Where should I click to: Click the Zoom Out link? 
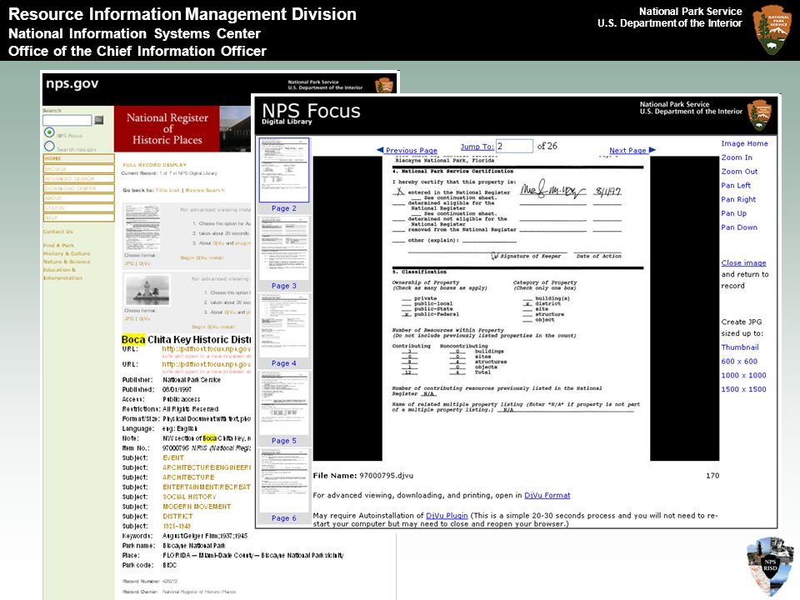[739, 172]
